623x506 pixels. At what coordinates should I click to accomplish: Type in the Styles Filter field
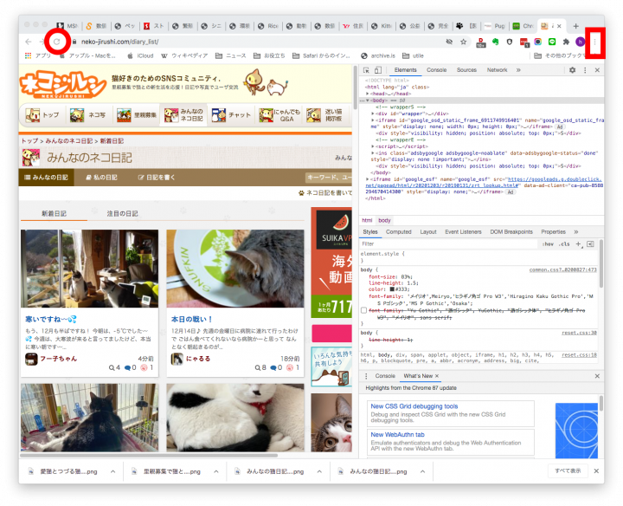[x=449, y=243]
